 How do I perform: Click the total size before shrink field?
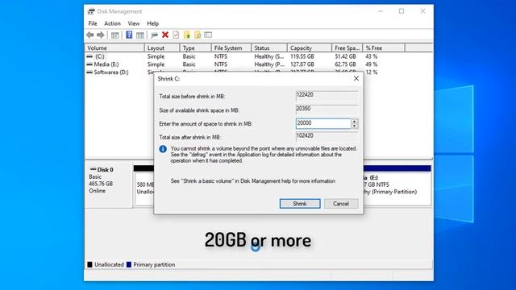pyautogui.click(x=327, y=95)
